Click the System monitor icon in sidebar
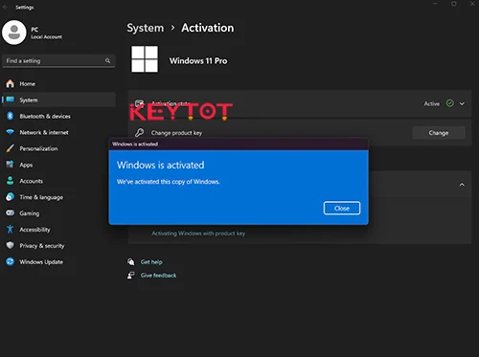 tap(11, 100)
